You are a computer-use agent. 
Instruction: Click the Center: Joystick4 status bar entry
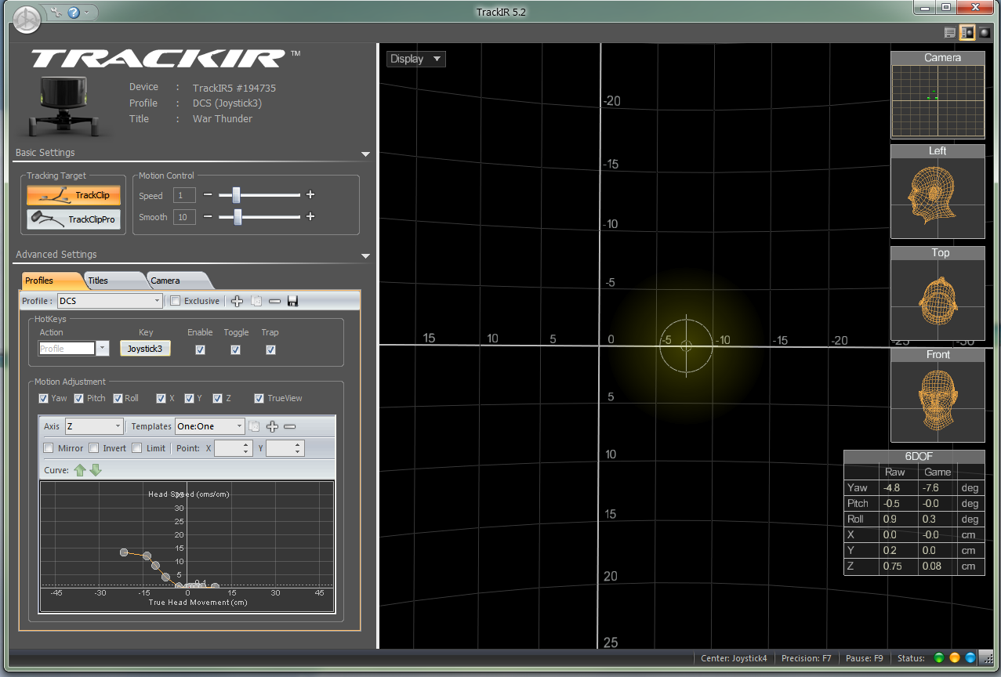click(x=735, y=658)
